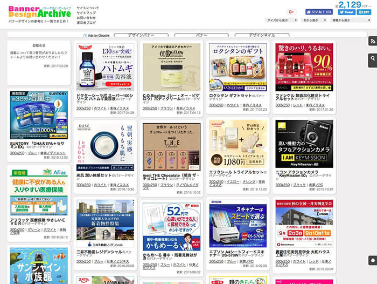Open the ロクシタンのギフト banner image
Screen dimensions: 377x284
tap(238, 67)
